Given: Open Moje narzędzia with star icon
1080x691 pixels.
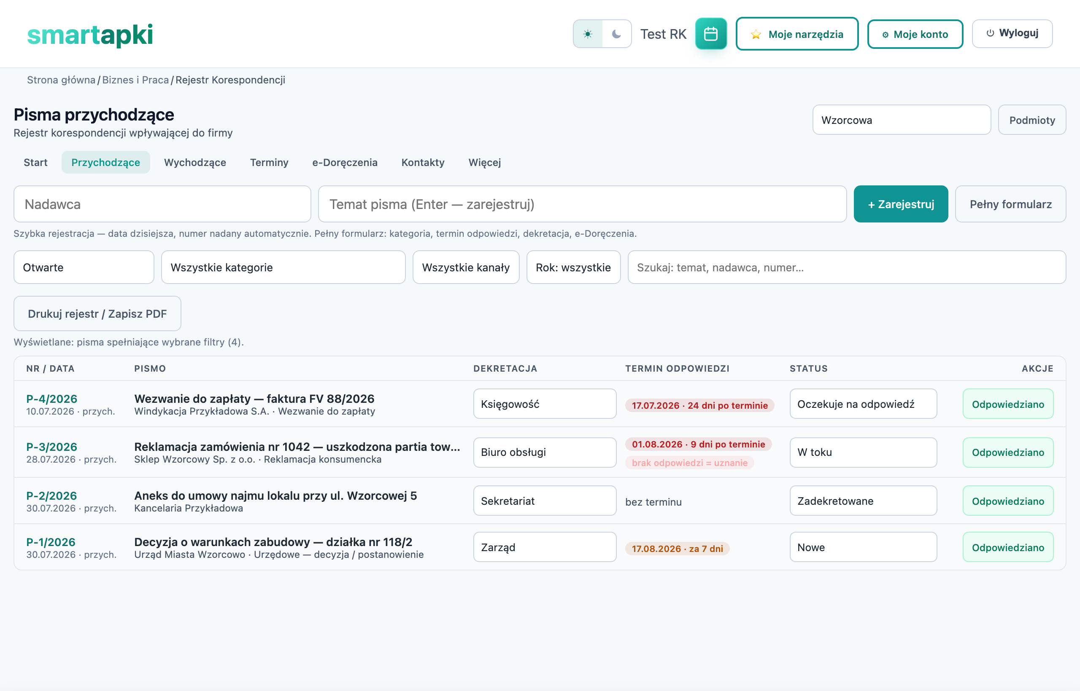Looking at the screenshot, I should tap(797, 34).
